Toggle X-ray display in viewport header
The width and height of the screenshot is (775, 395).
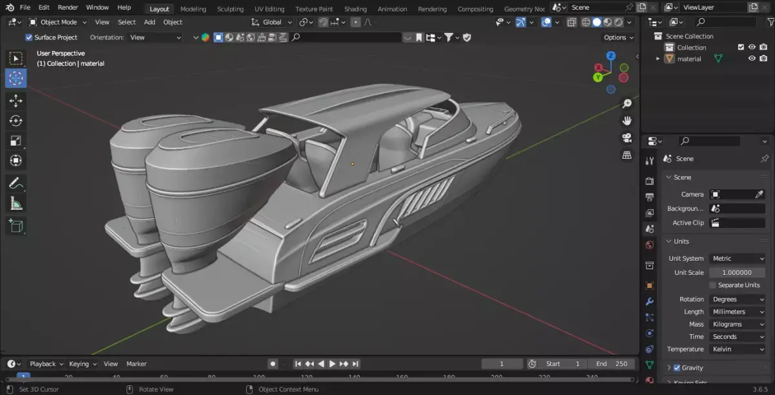572,22
